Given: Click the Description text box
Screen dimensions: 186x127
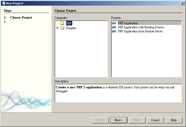Looking at the screenshot, I should [x=118, y=93].
